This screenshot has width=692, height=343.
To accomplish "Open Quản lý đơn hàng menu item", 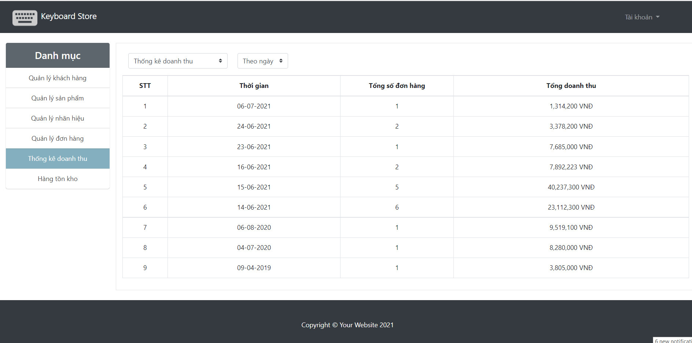I will (58, 139).
